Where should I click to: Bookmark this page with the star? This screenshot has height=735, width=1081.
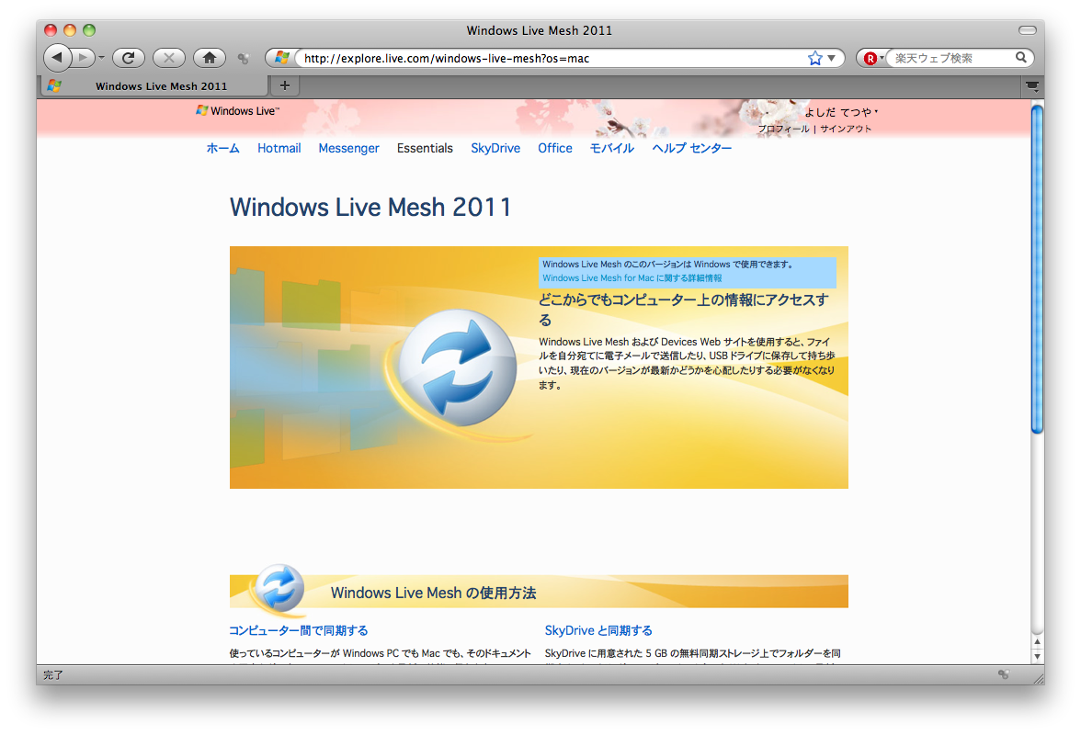(x=814, y=59)
